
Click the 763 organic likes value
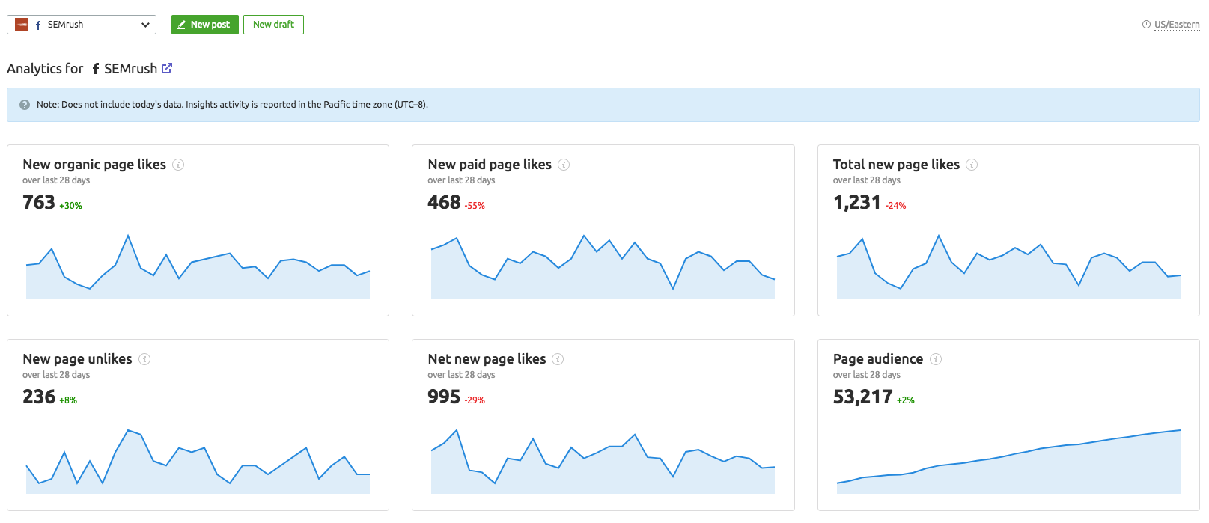(39, 203)
